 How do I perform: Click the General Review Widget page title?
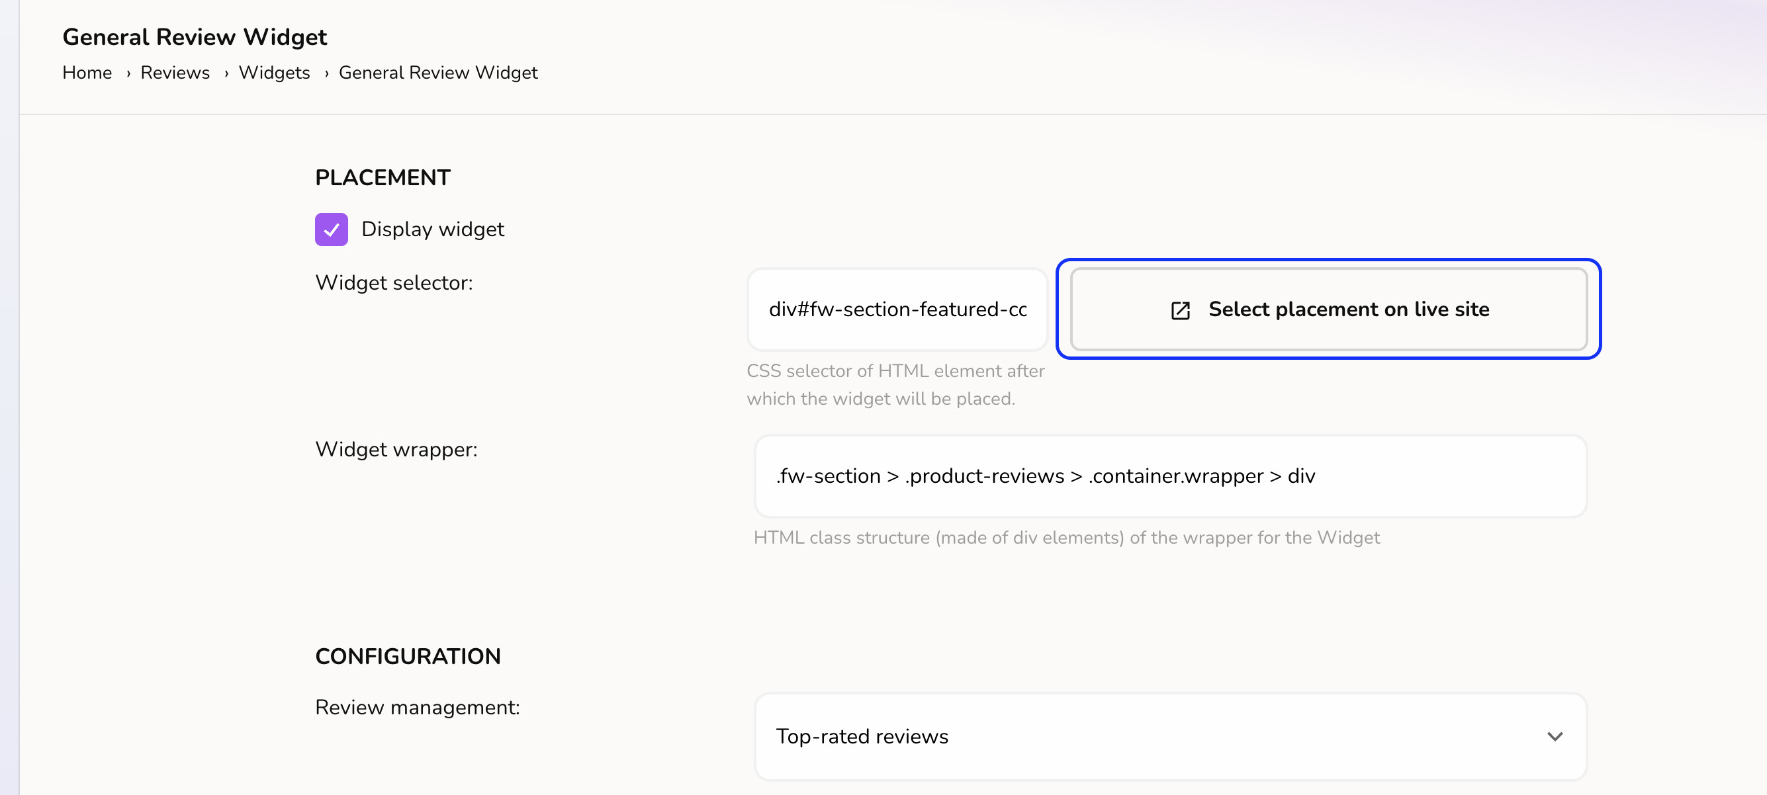[195, 37]
